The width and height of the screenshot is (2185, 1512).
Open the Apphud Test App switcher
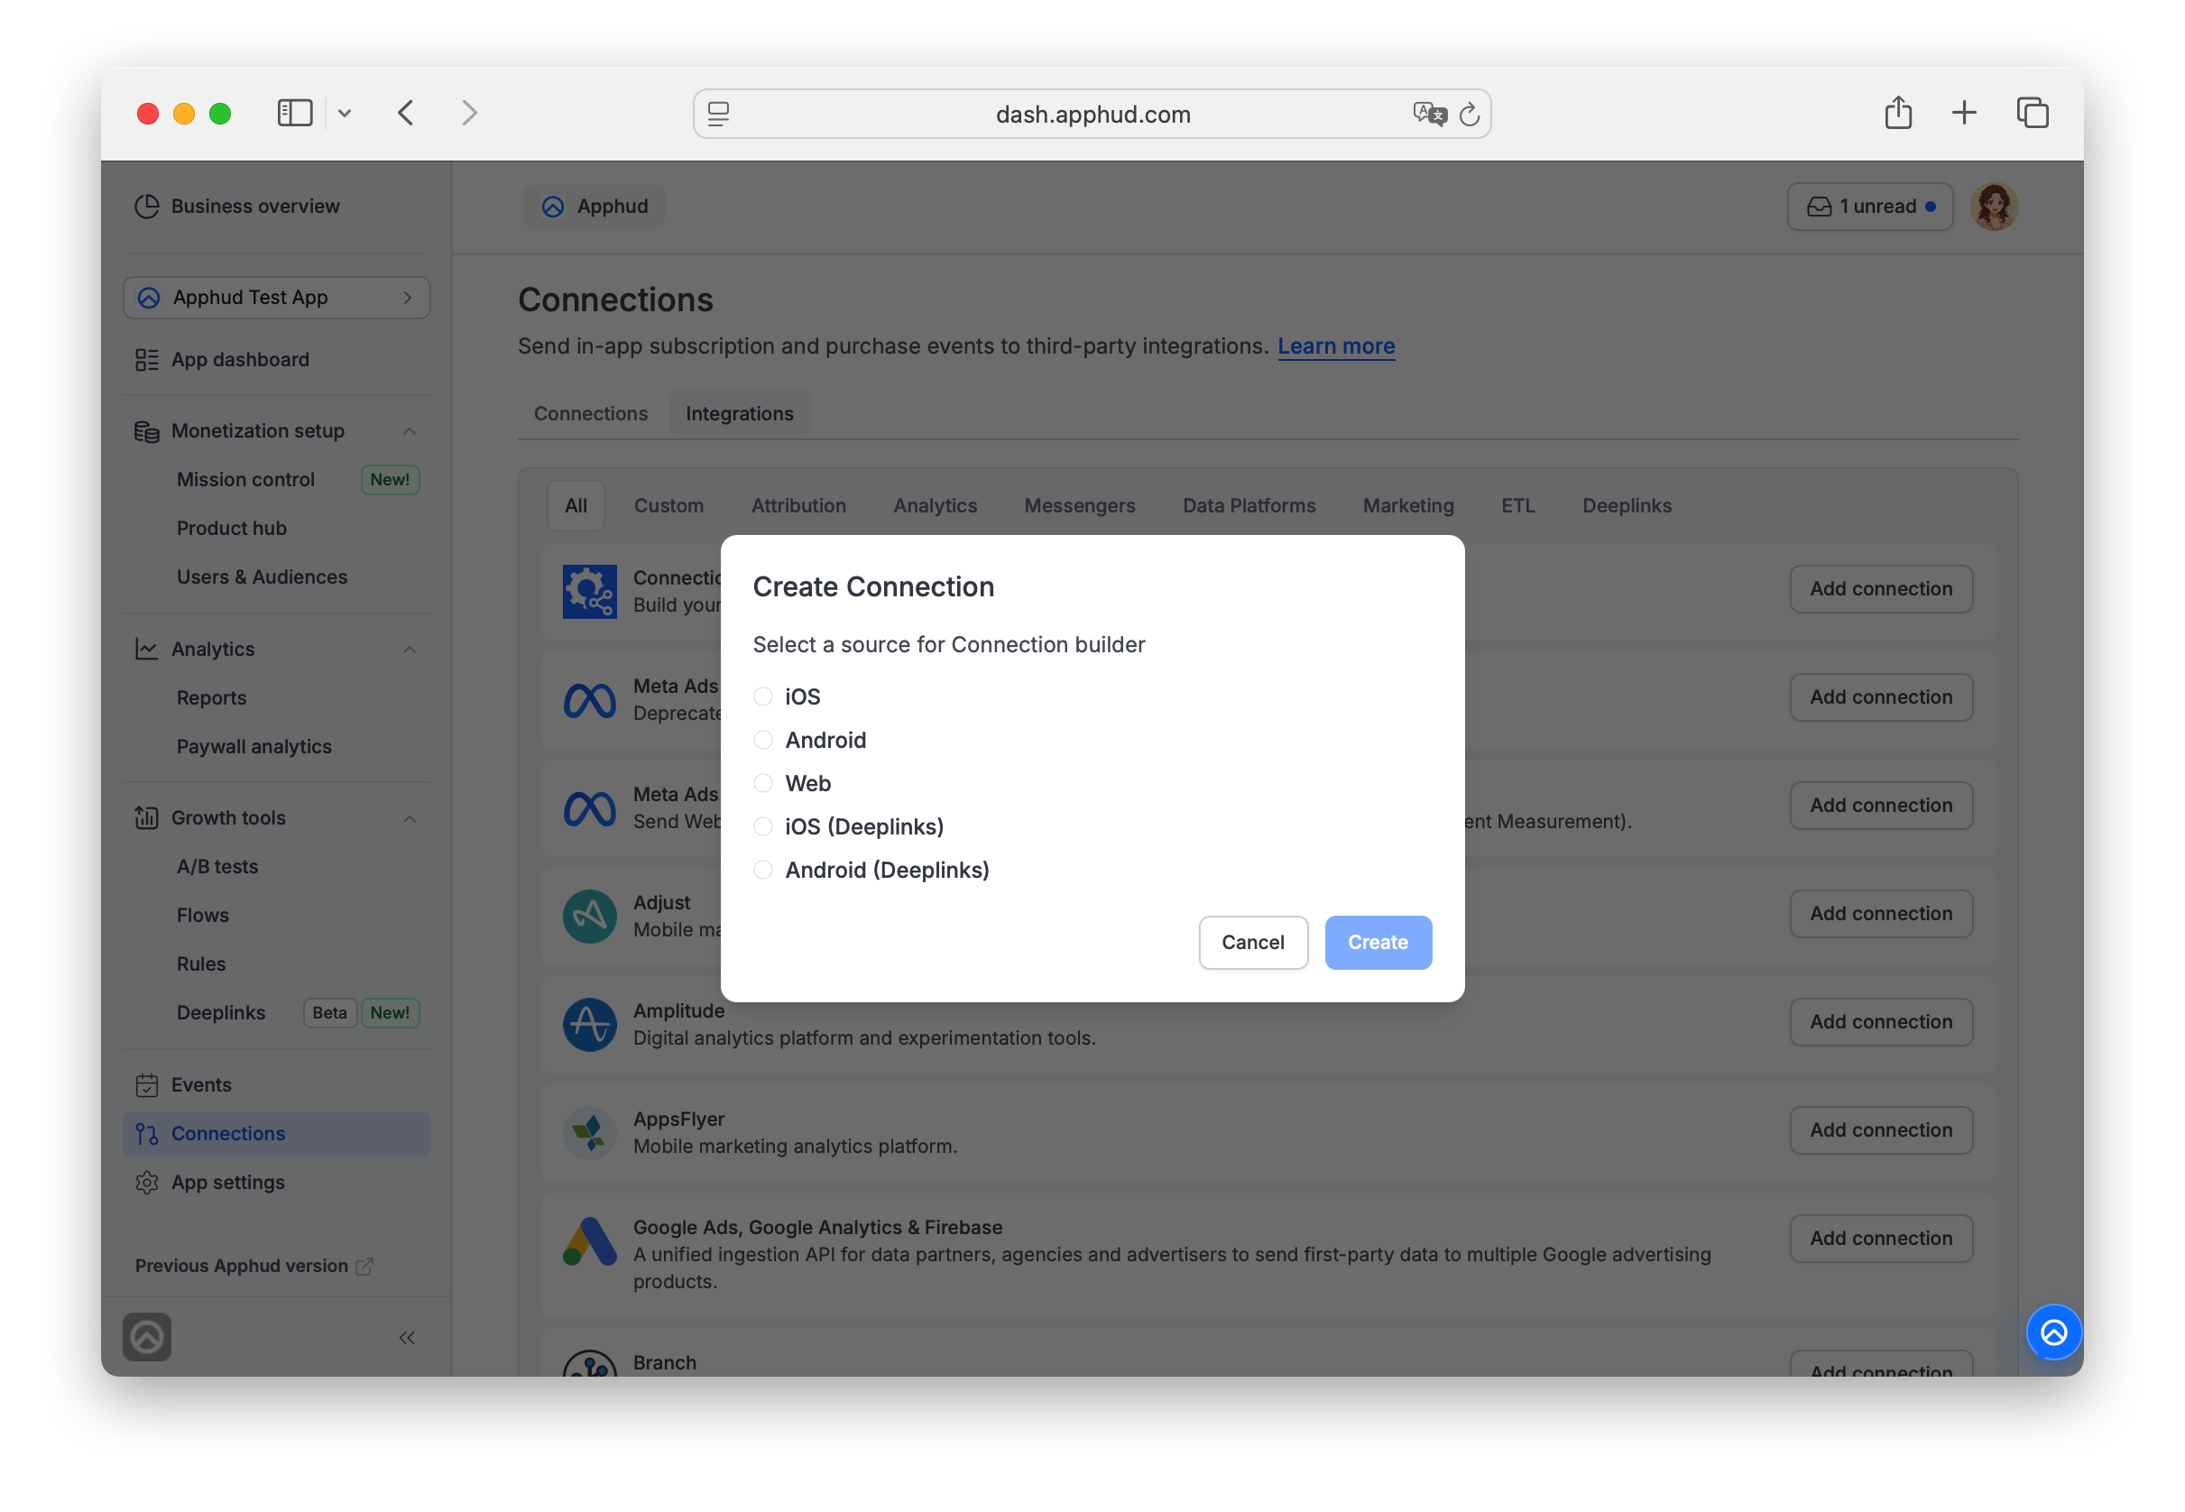(x=277, y=298)
